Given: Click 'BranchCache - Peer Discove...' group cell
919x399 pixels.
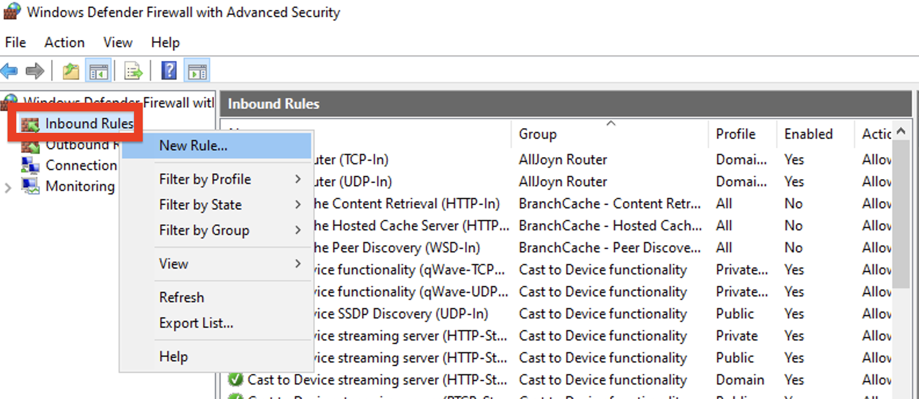Looking at the screenshot, I should pos(610,248).
